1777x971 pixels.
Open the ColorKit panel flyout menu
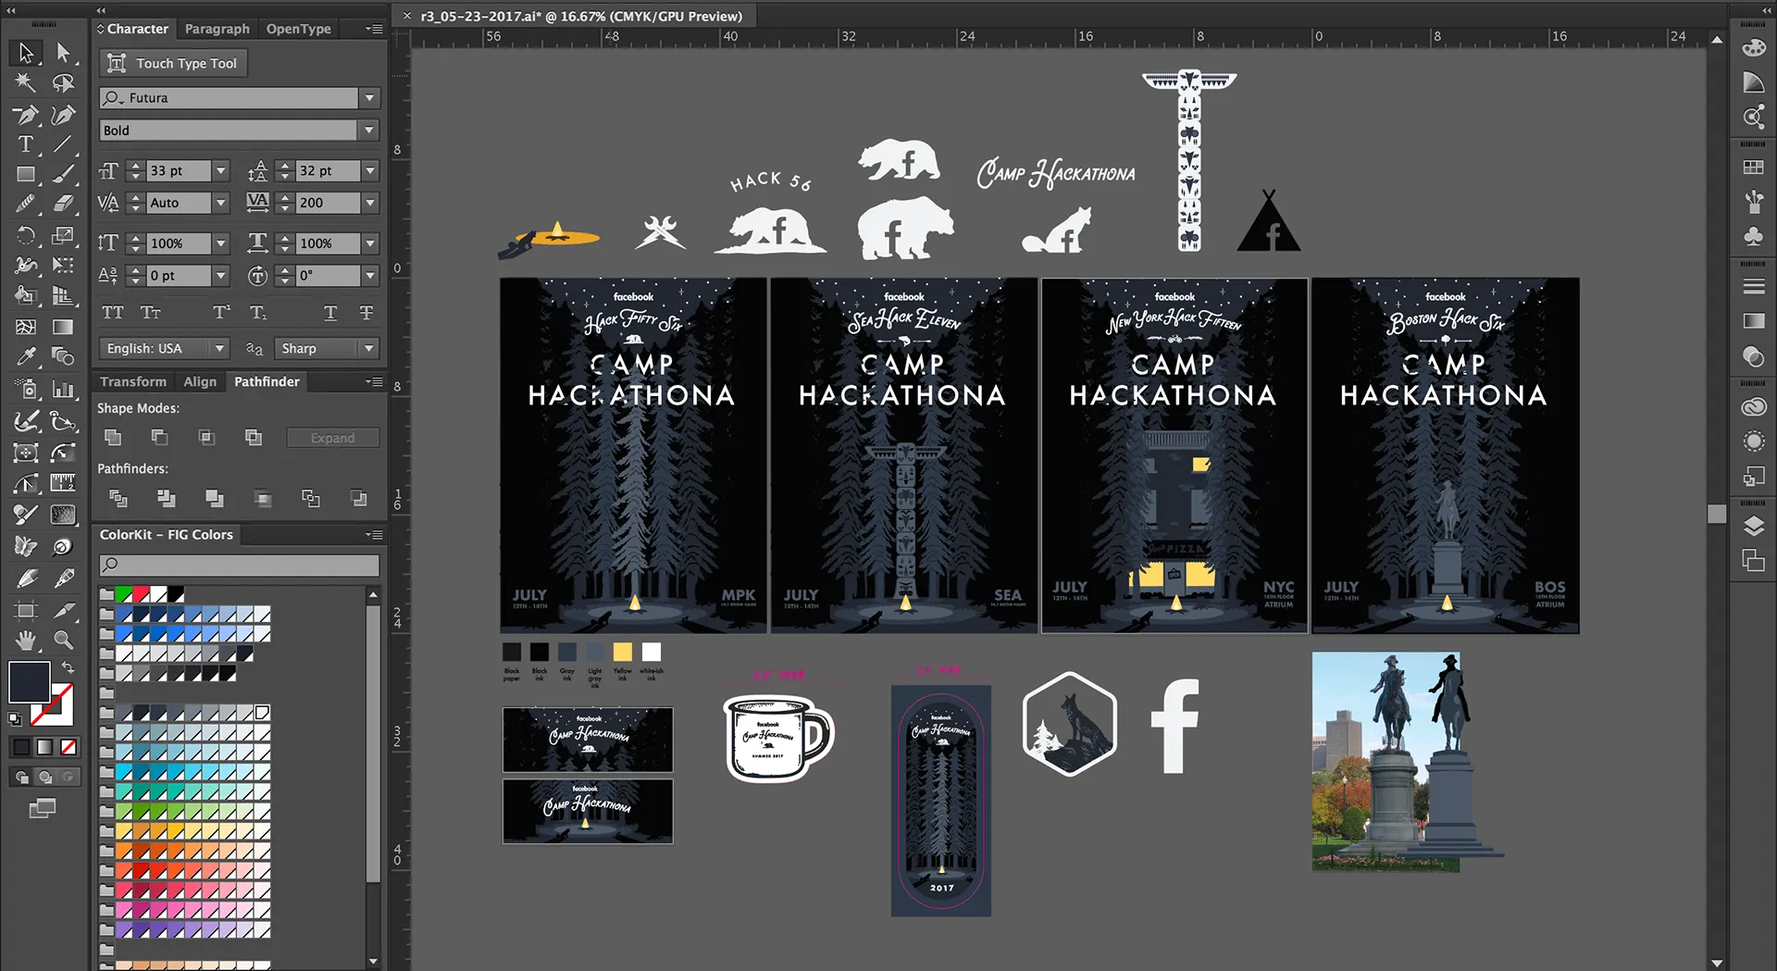(374, 535)
